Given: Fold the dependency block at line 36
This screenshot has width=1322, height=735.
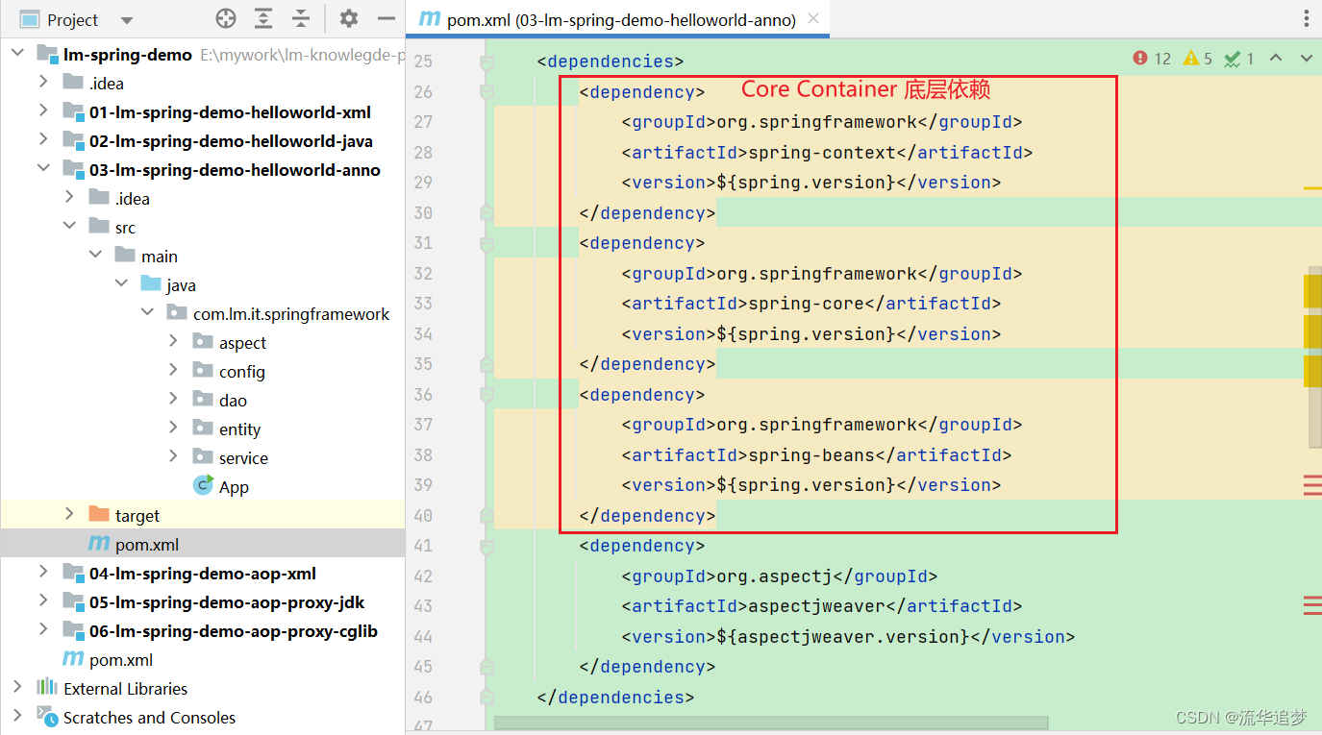Looking at the screenshot, I should point(486,395).
